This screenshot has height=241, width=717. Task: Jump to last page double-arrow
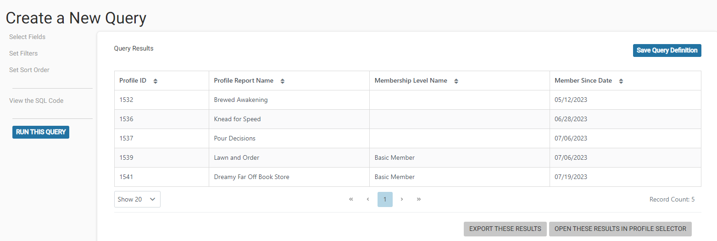419,199
